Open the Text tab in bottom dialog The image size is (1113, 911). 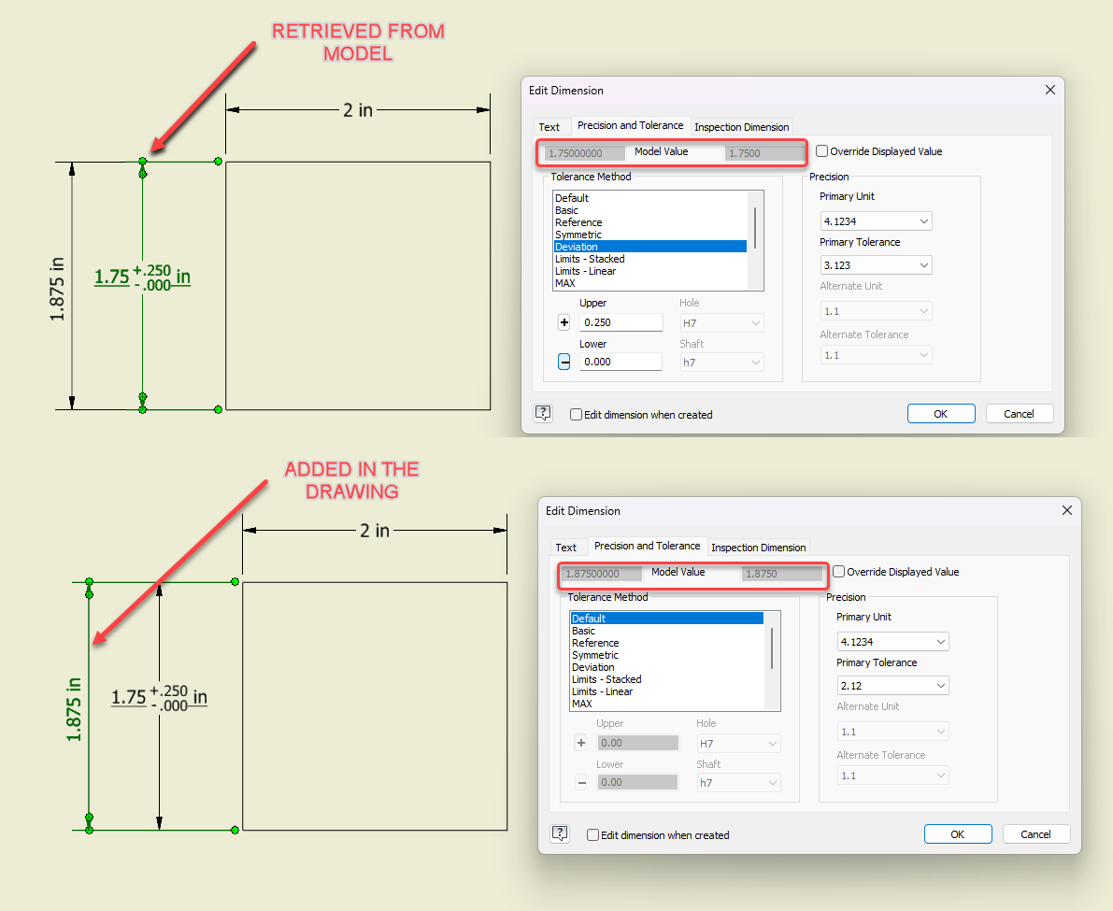(x=566, y=548)
